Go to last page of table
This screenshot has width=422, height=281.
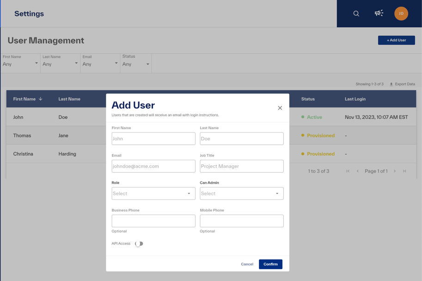click(404, 171)
